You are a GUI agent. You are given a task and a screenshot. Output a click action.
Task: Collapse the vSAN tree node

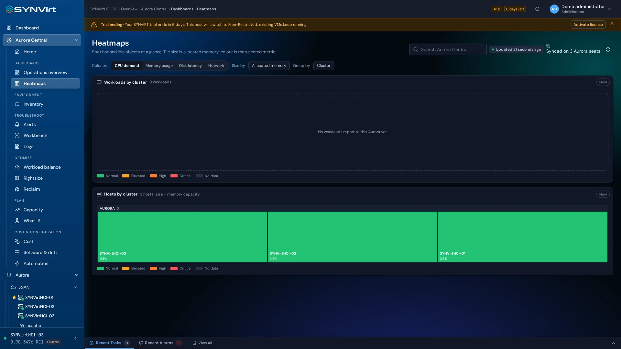[75, 287]
